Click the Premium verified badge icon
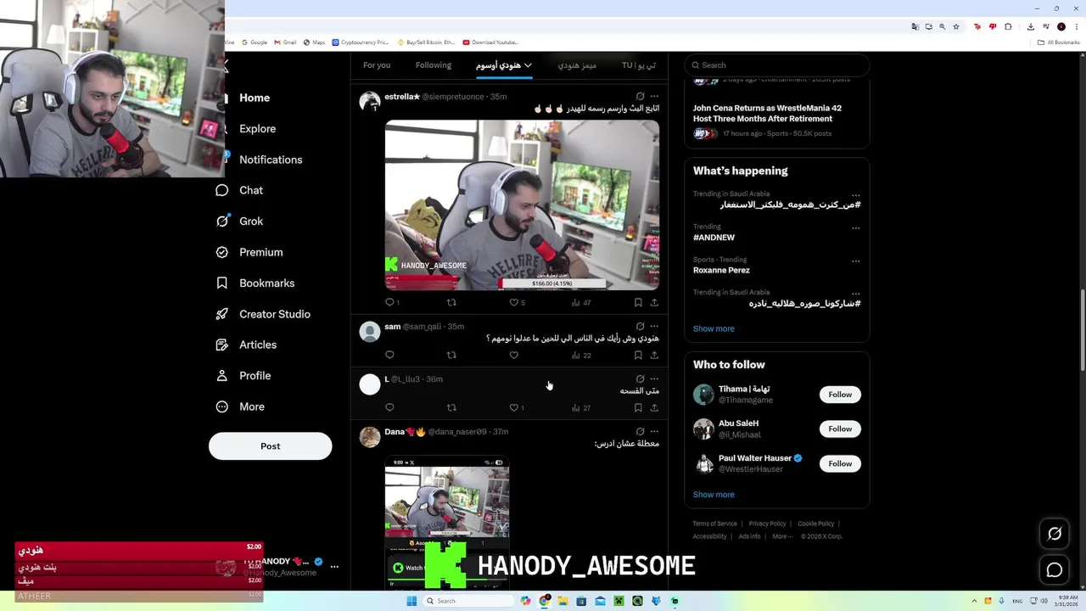The width and height of the screenshot is (1086, 611). point(222,252)
